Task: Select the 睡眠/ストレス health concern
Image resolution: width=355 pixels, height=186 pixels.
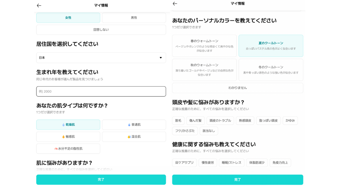Action: click(231, 163)
